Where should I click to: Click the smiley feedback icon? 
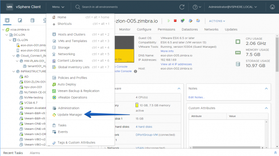click(272, 7)
